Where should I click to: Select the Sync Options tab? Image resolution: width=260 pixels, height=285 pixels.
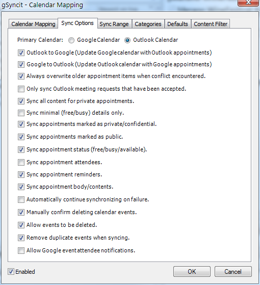pyautogui.click(x=77, y=23)
